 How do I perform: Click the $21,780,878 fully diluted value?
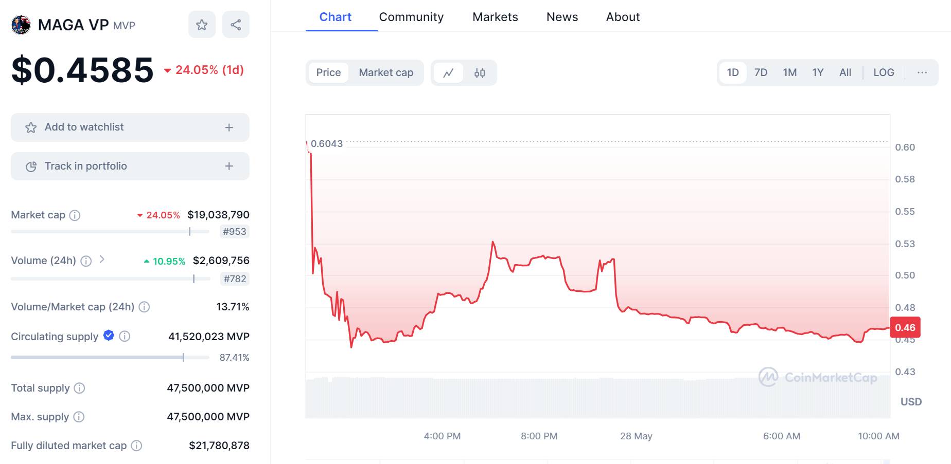(219, 446)
